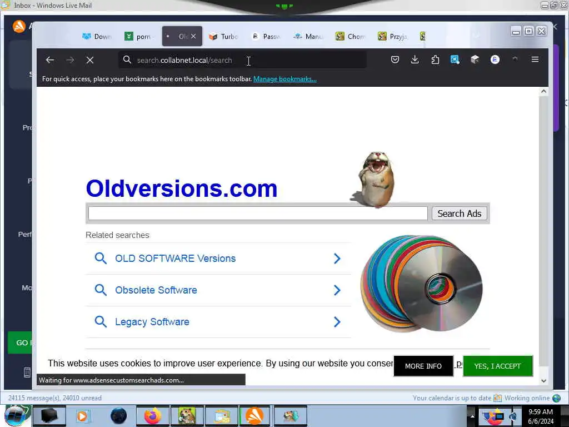Image resolution: width=569 pixels, height=427 pixels.
Task: Click the stack of CDs image
Action: (421, 284)
